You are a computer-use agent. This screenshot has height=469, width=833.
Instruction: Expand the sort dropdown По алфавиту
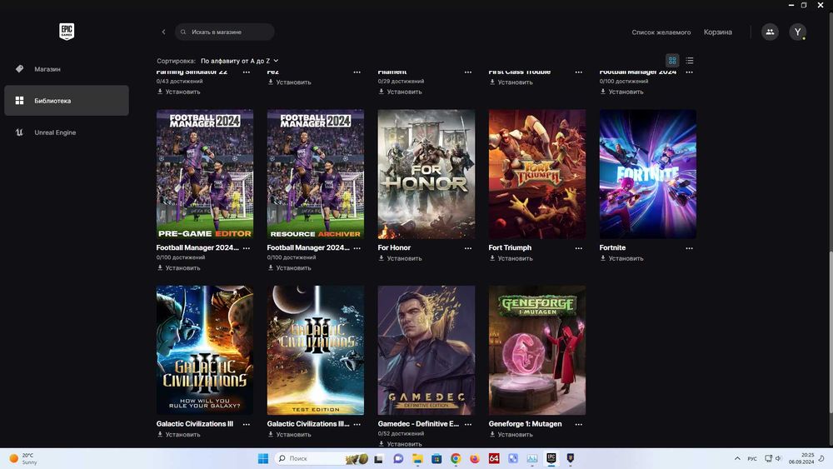click(x=240, y=61)
